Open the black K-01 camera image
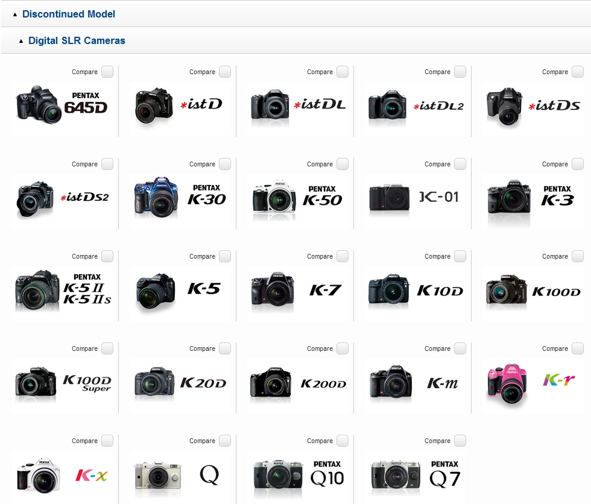This screenshot has width=591, height=504. [x=389, y=197]
